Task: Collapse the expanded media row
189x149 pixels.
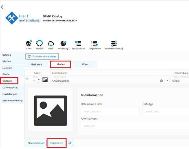Action: (x=27, y=79)
